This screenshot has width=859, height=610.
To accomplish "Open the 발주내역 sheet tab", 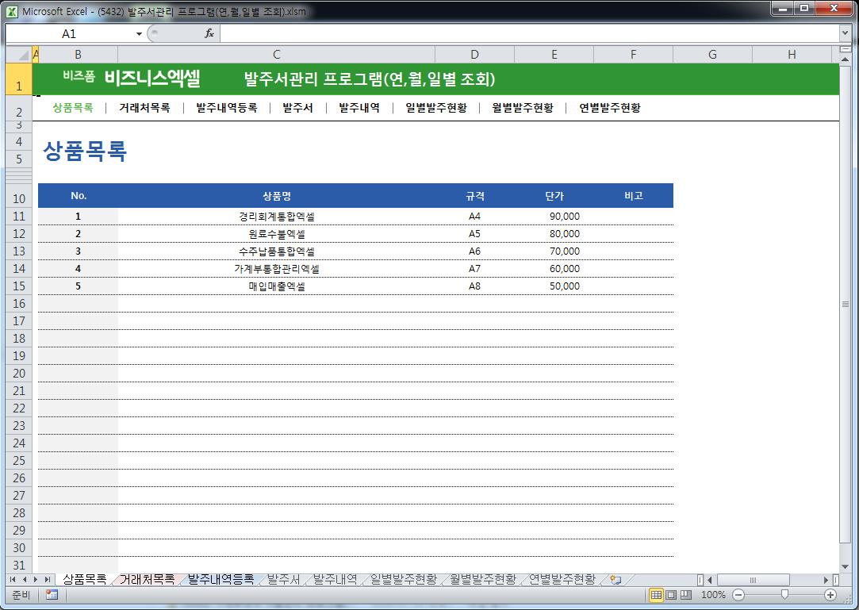I will click(335, 579).
